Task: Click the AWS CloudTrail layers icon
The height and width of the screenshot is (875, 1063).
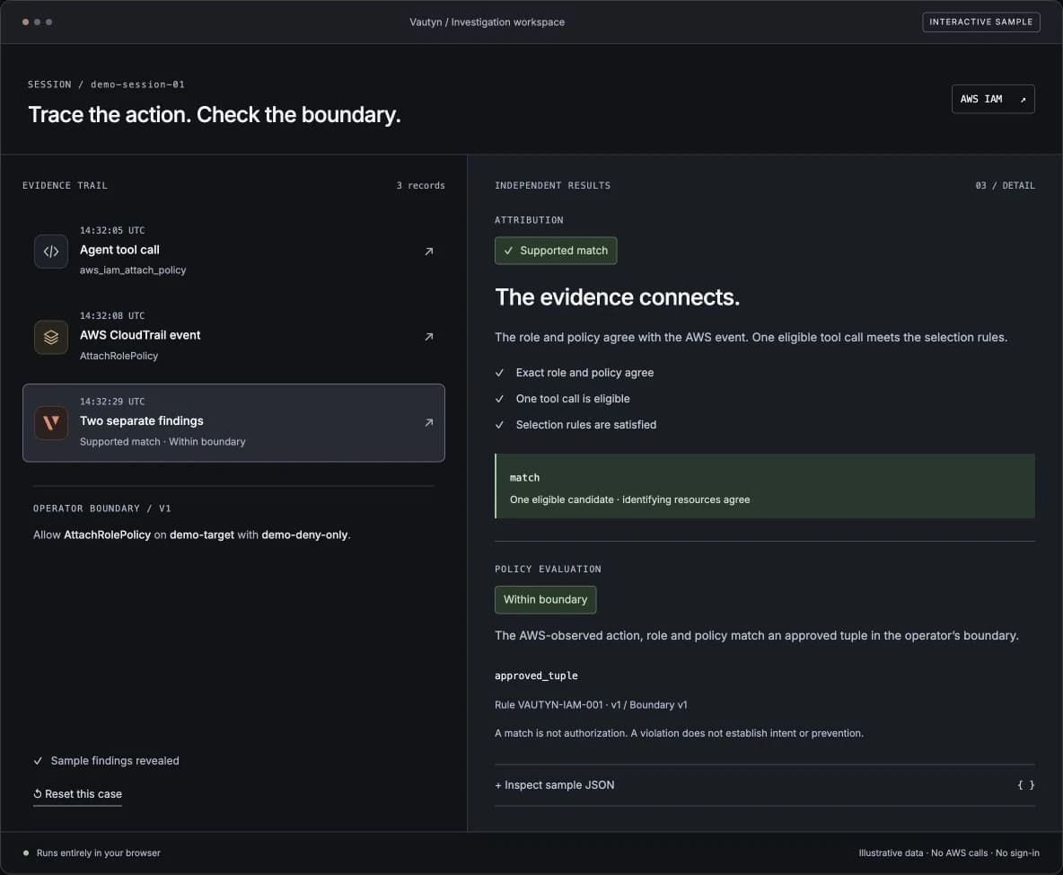Action: pos(51,337)
